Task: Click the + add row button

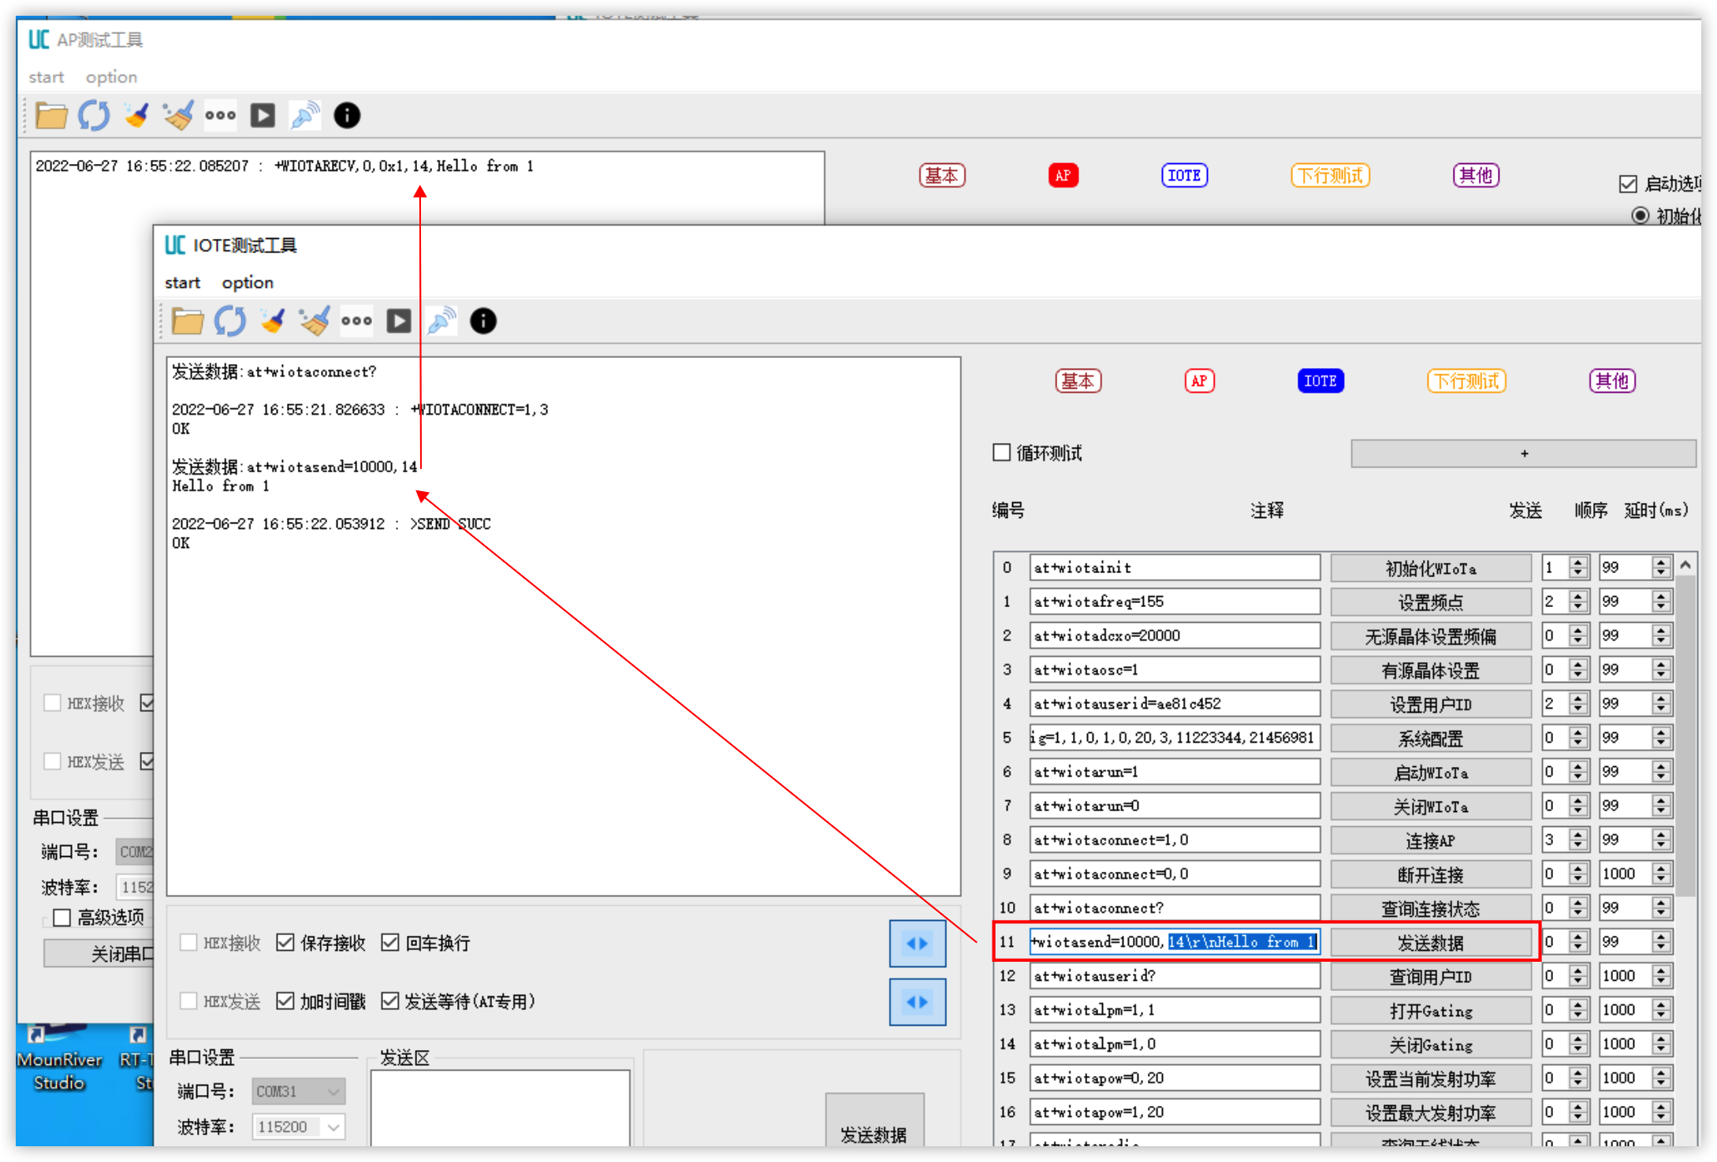Action: pyautogui.click(x=1523, y=453)
